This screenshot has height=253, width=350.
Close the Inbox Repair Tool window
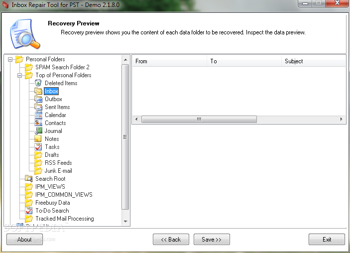337,3
